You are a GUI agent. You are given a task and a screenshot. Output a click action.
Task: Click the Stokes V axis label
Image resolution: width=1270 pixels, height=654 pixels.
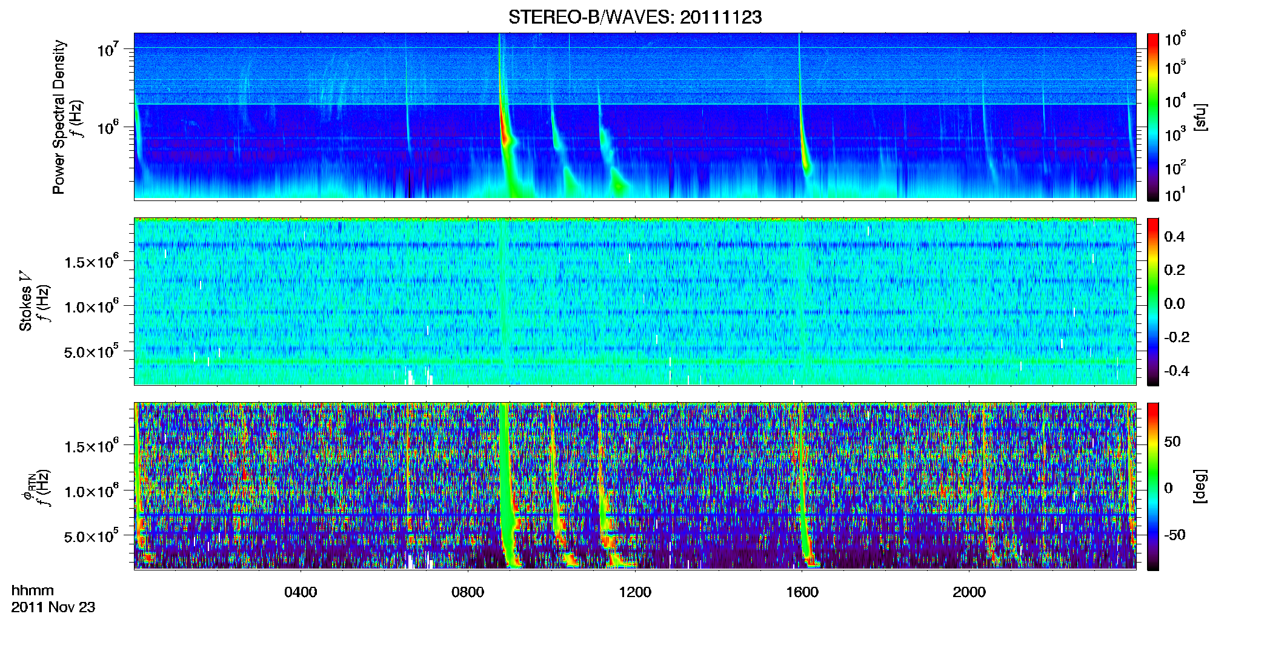pos(25,301)
